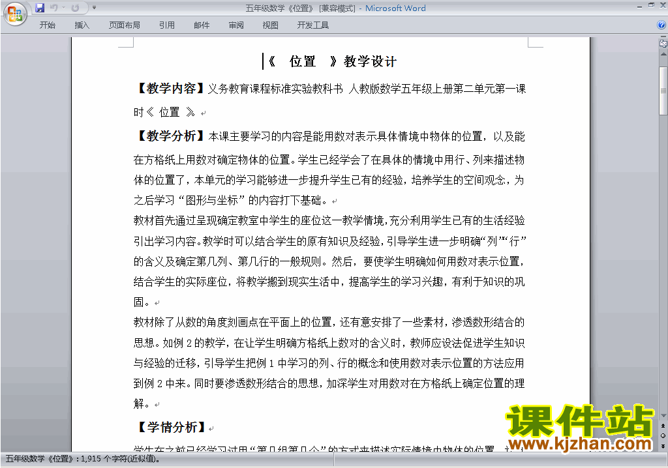The image size is (668, 468).
Task: Customize the Quick Access Toolbar
Action: [x=94, y=8]
